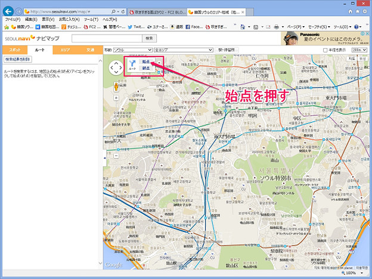The width and height of the screenshot is (372, 279).
Task: Expand the print options dropdown arrow
Action: coord(283,27)
